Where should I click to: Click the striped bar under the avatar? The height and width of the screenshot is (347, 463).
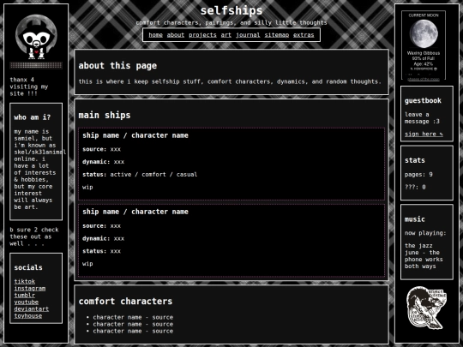pyautogui.click(x=36, y=65)
